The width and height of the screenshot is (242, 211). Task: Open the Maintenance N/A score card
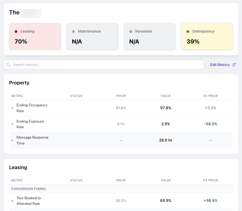tap(92, 36)
